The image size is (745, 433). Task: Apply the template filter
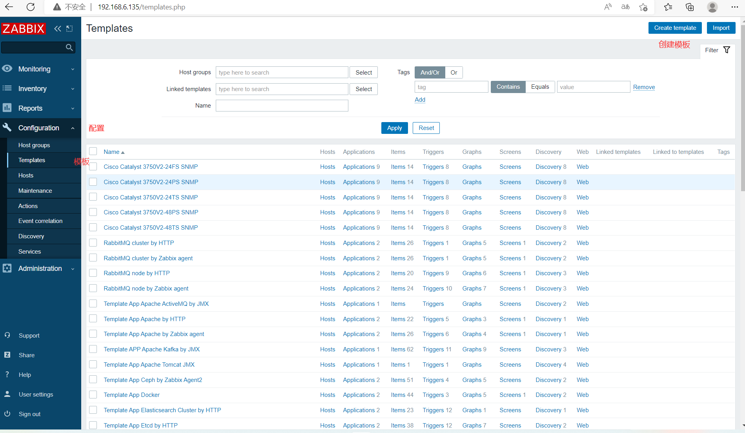(x=394, y=128)
